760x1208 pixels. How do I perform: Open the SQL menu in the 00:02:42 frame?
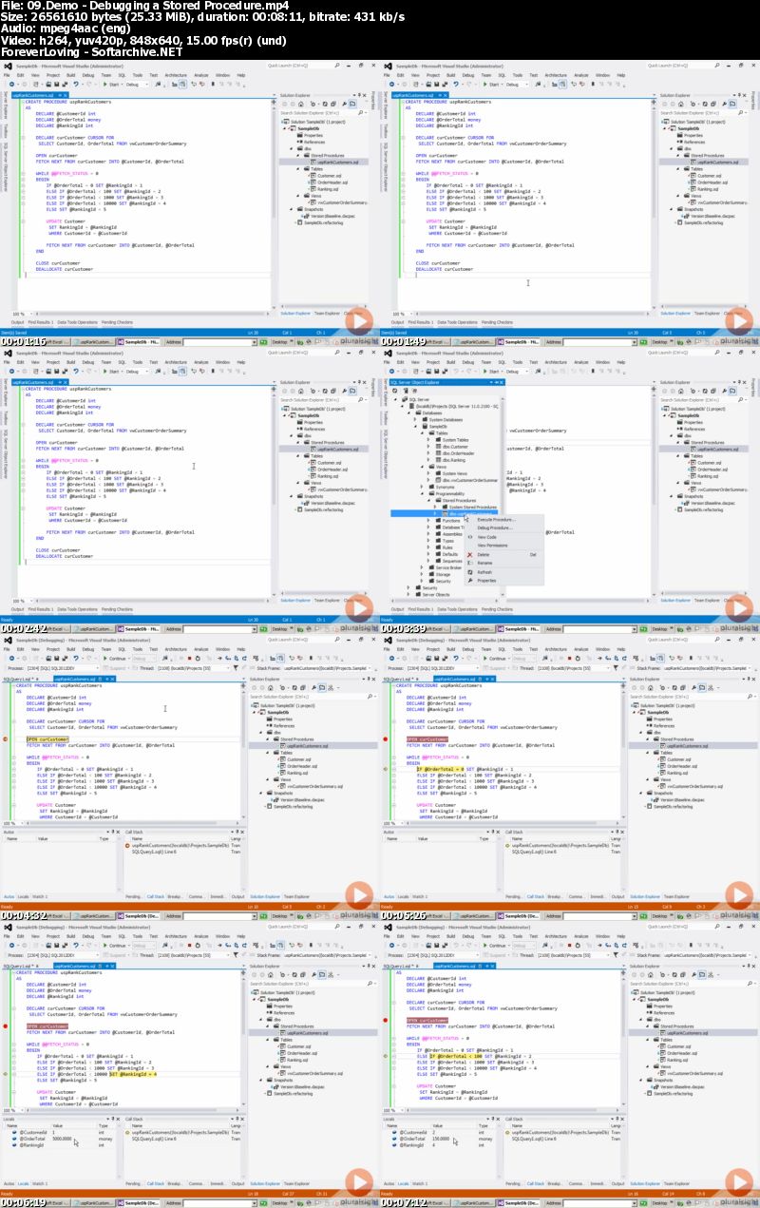pyautogui.click(x=122, y=362)
